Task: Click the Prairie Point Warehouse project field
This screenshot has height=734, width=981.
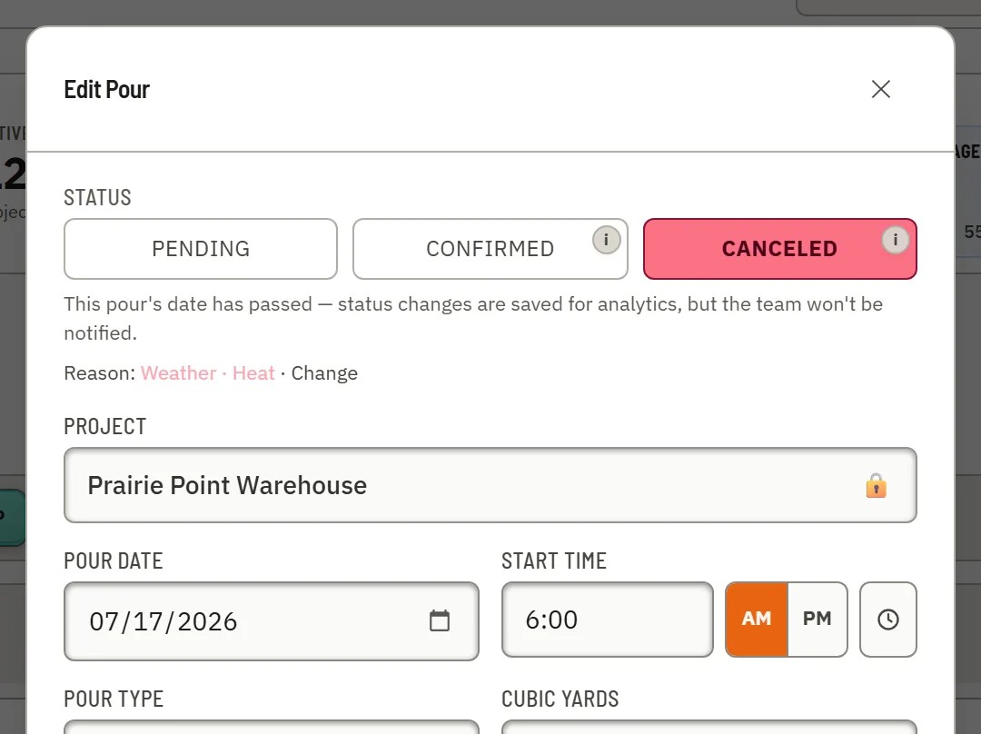Action: (x=490, y=486)
